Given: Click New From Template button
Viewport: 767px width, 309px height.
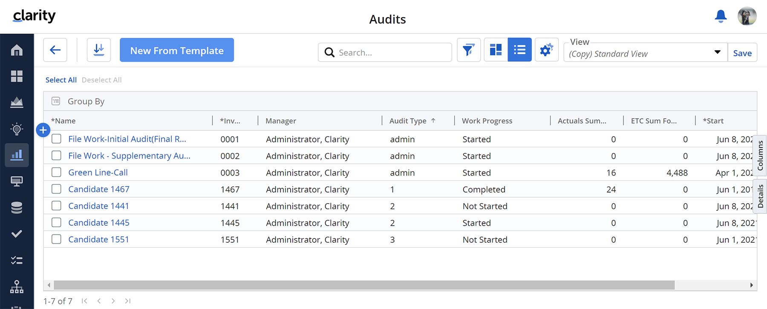Looking at the screenshot, I should [x=177, y=50].
